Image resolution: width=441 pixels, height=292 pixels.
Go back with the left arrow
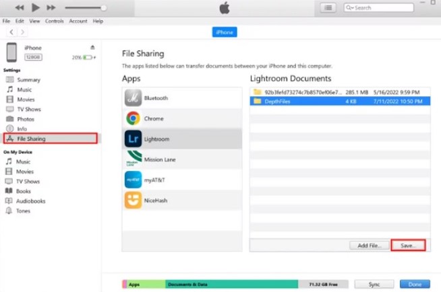click(11, 32)
